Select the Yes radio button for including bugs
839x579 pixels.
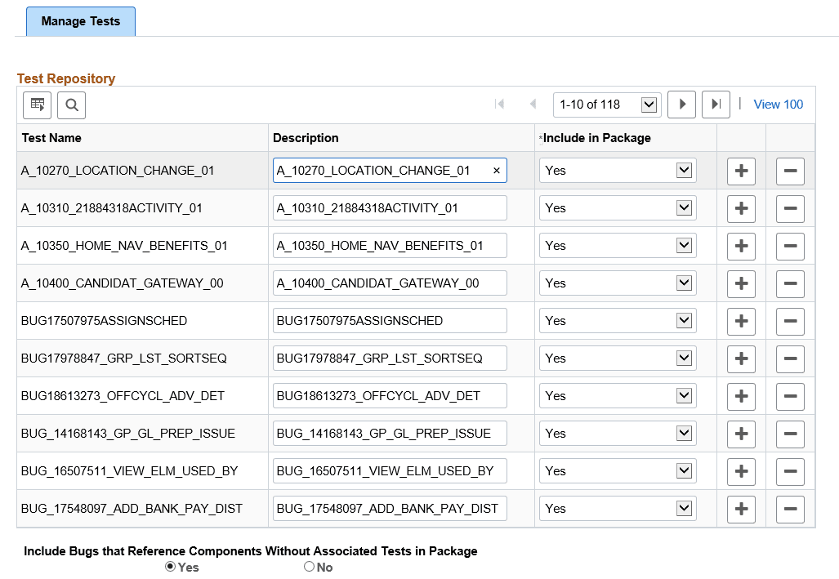pyautogui.click(x=169, y=566)
